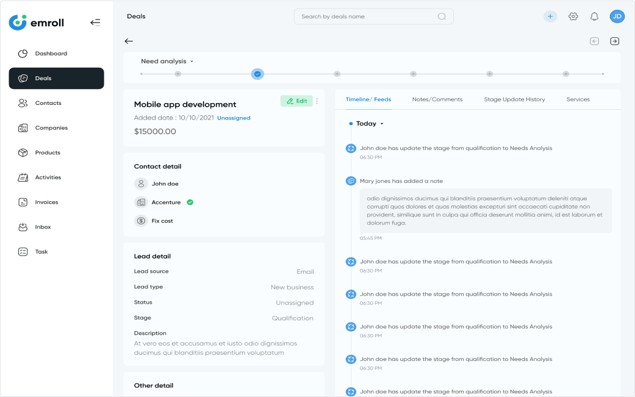This screenshot has width=635, height=397.
Task: Click the green Edit button
Action: pos(296,101)
